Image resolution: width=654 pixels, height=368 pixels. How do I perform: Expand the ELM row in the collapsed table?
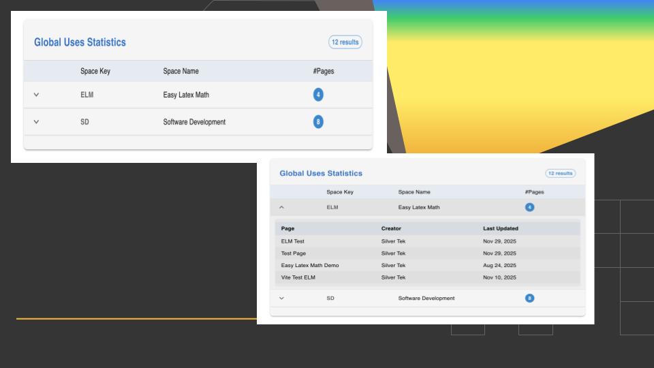coord(36,95)
